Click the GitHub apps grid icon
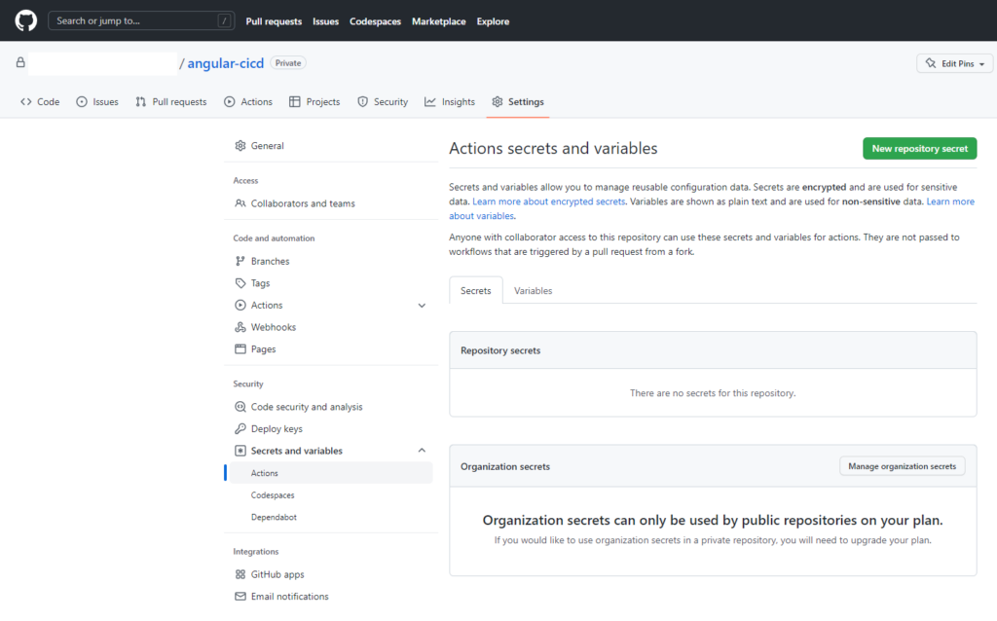Viewport: 997px width, 621px height. tap(240, 574)
